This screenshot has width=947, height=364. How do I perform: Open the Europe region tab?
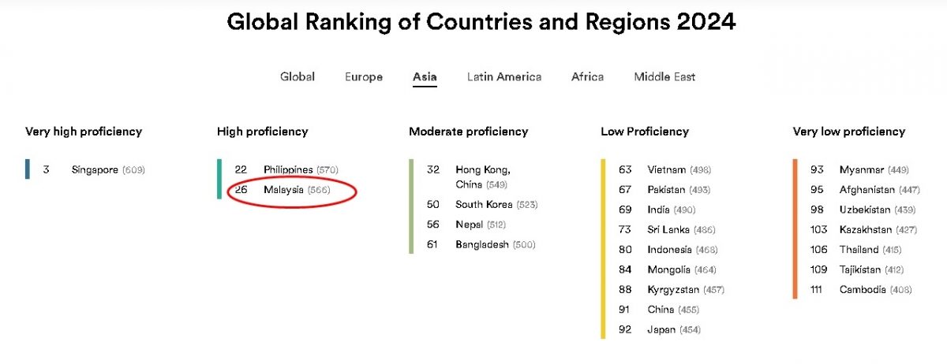(364, 76)
